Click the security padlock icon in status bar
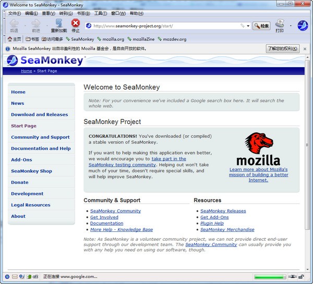The height and width of the screenshot is (284, 313). tap(301, 276)
